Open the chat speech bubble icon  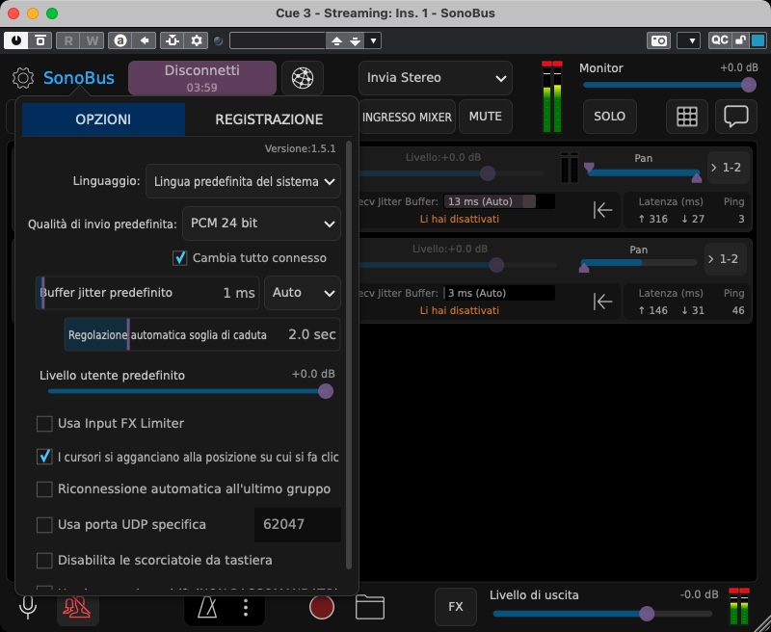pos(736,117)
